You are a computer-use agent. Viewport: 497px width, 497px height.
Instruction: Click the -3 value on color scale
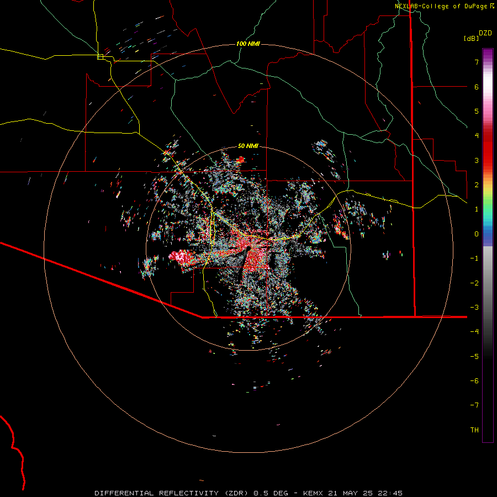click(x=474, y=308)
